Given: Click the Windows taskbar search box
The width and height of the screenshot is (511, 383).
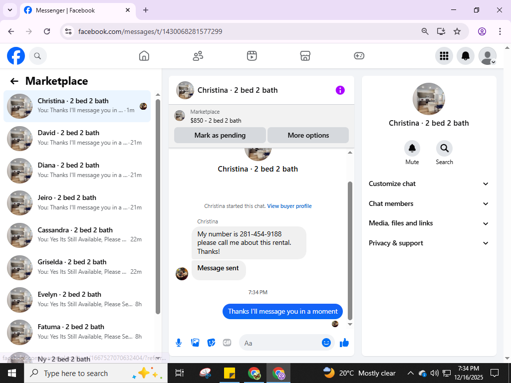Looking at the screenshot, I should (x=96, y=373).
